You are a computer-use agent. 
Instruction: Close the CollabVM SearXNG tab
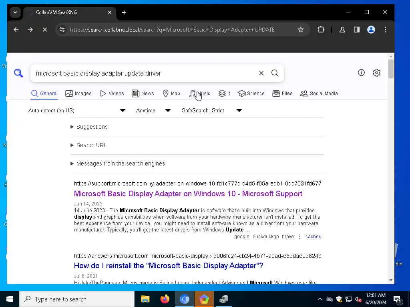[x=110, y=12]
